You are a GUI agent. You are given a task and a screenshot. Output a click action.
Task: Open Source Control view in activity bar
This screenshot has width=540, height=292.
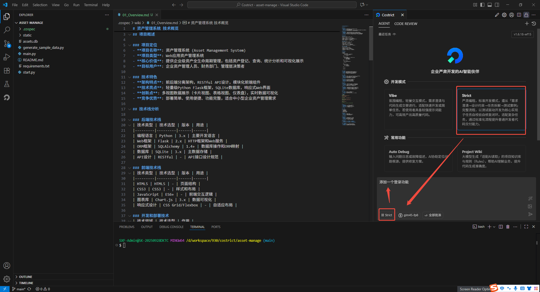[7, 44]
